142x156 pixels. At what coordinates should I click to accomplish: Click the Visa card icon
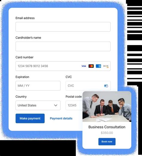coord(84,66)
